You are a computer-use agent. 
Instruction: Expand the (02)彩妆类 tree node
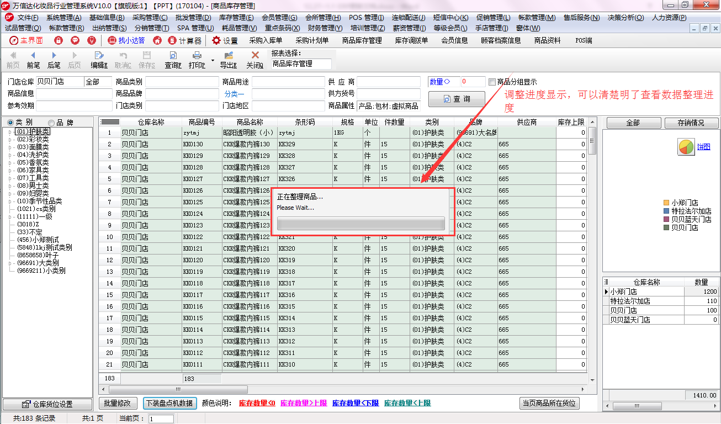point(9,140)
